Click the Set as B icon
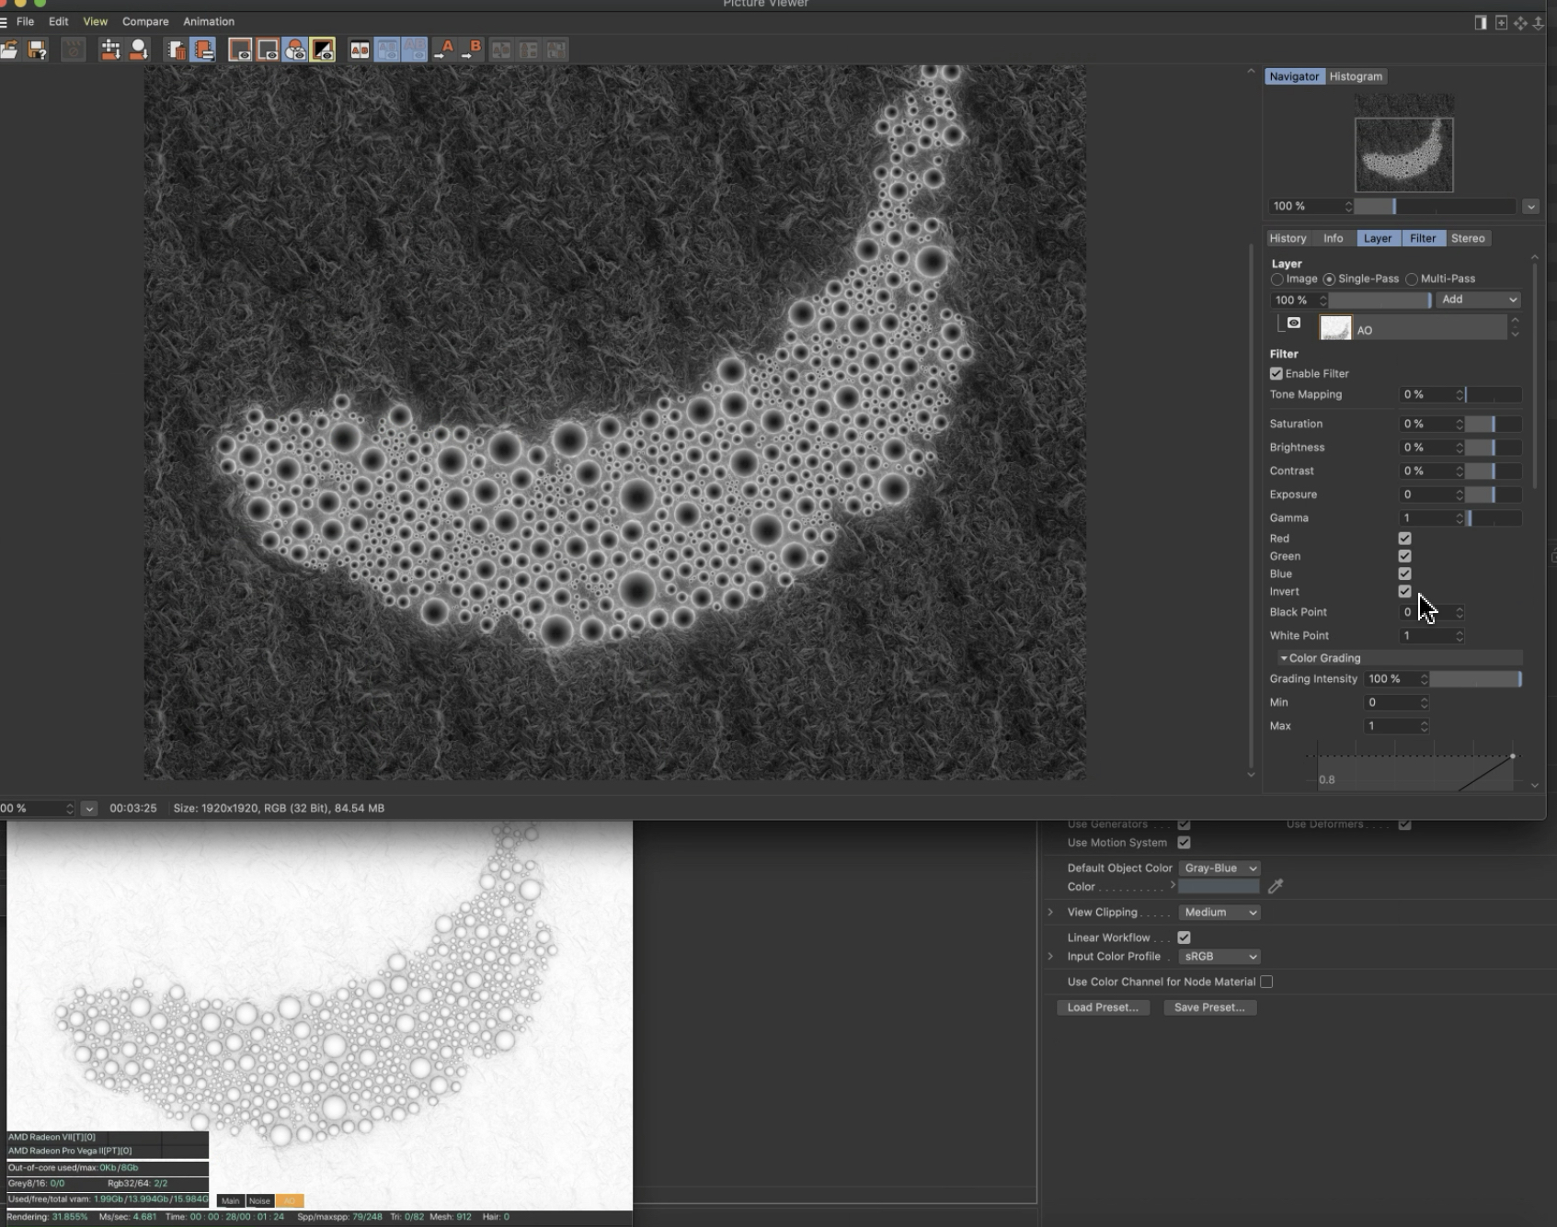Screen dimensions: 1557x1227 [472, 50]
